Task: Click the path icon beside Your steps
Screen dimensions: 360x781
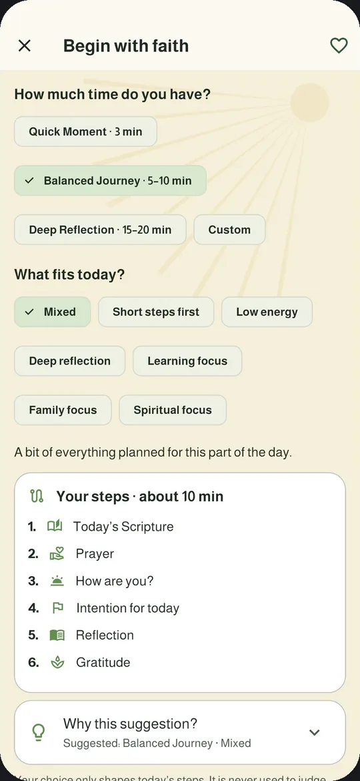Action: tap(37, 496)
